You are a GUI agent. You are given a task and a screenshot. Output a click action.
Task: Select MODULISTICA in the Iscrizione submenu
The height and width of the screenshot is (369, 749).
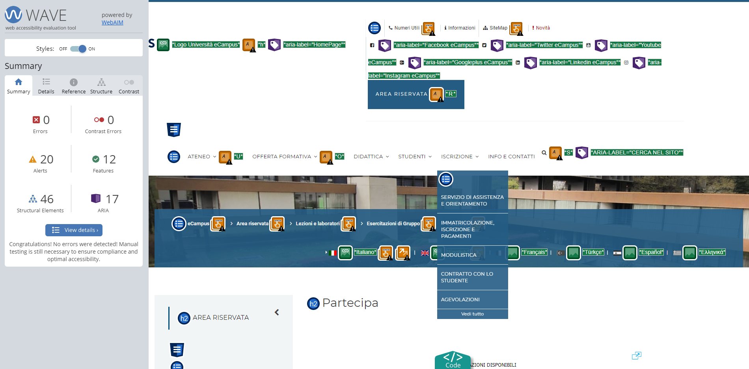[458, 255]
